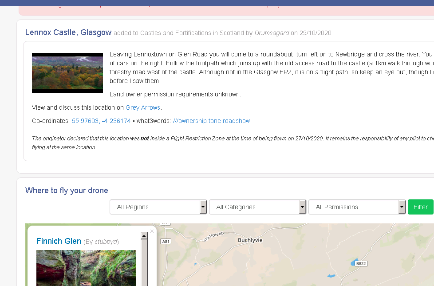Viewport: 434px width, 286px height.
Task: Click the Drumsagard author name
Action: tap(272, 33)
